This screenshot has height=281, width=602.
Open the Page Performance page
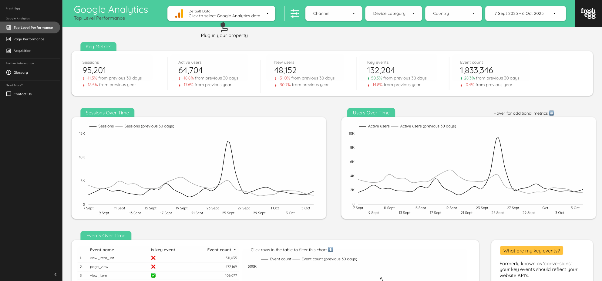29,39
